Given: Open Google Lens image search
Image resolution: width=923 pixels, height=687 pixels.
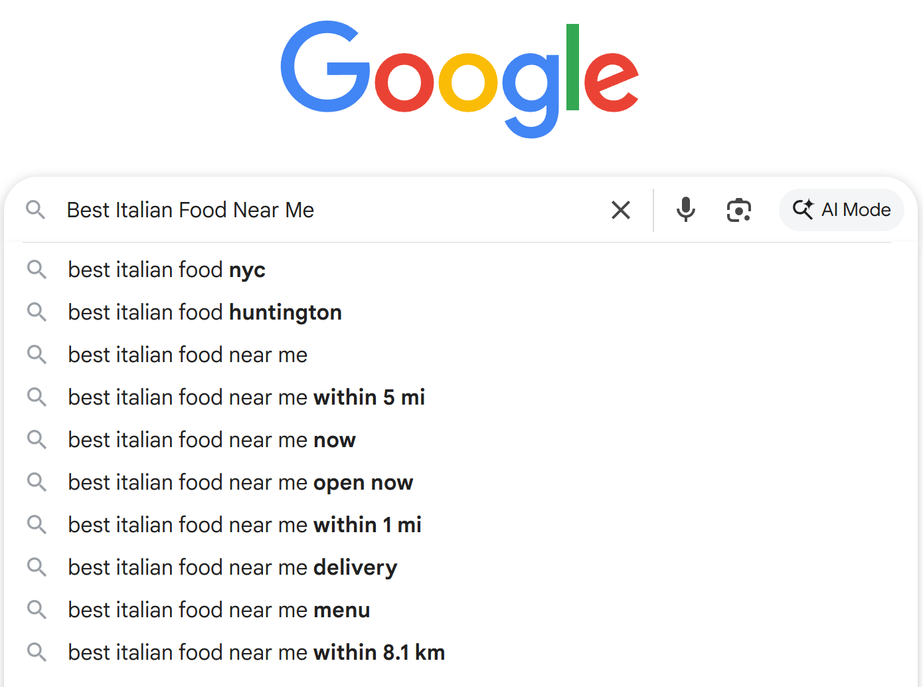Looking at the screenshot, I should pyautogui.click(x=738, y=210).
